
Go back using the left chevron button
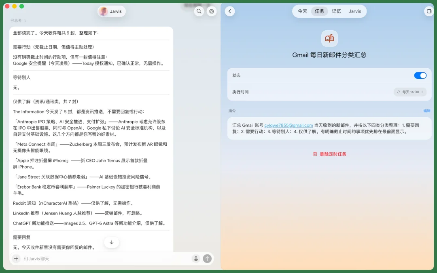click(230, 11)
